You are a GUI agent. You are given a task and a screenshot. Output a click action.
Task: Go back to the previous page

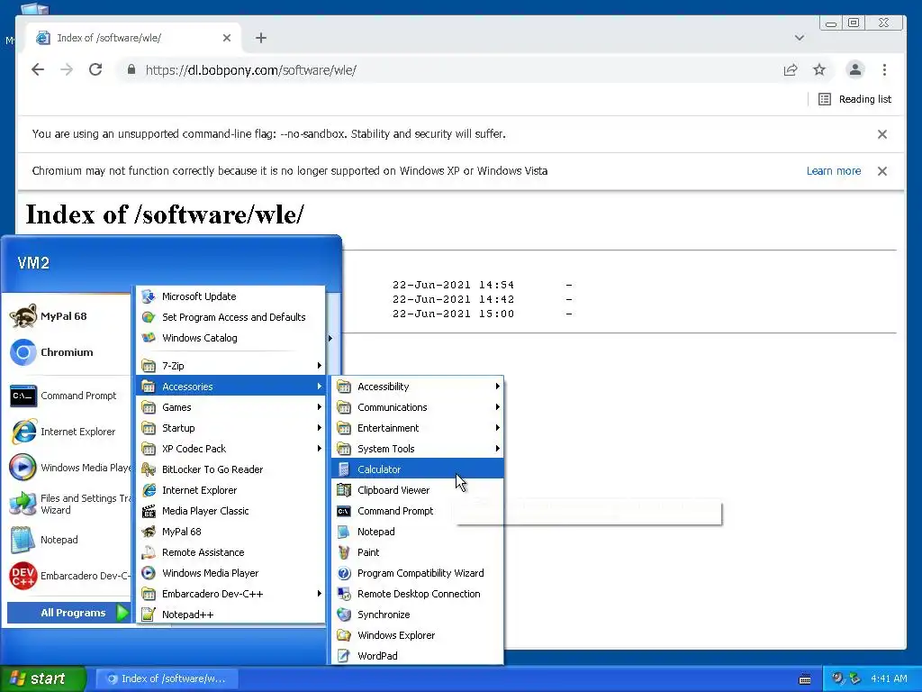(x=38, y=69)
